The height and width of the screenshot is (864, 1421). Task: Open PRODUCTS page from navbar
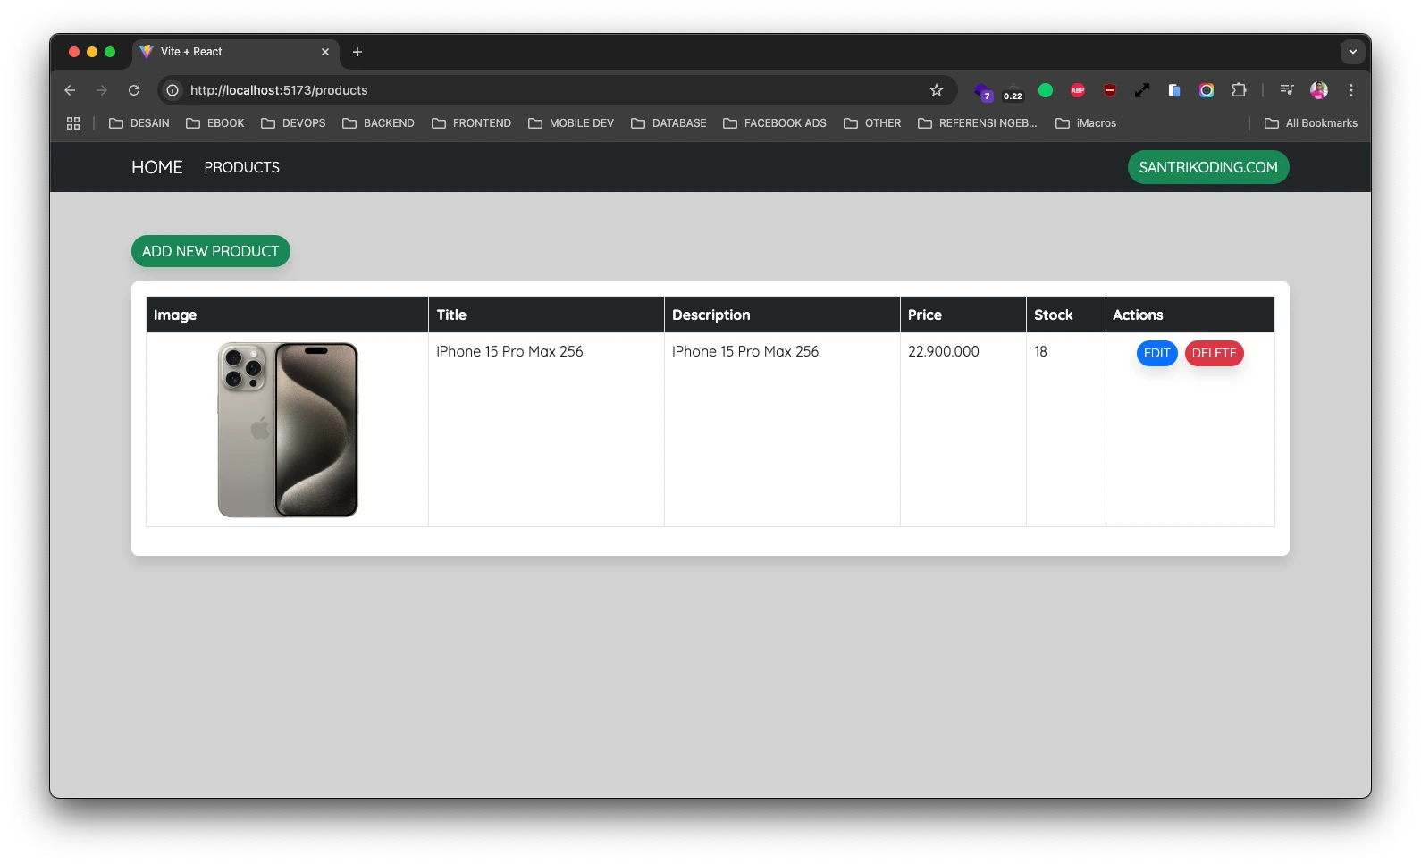pyautogui.click(x=242, y=167)
